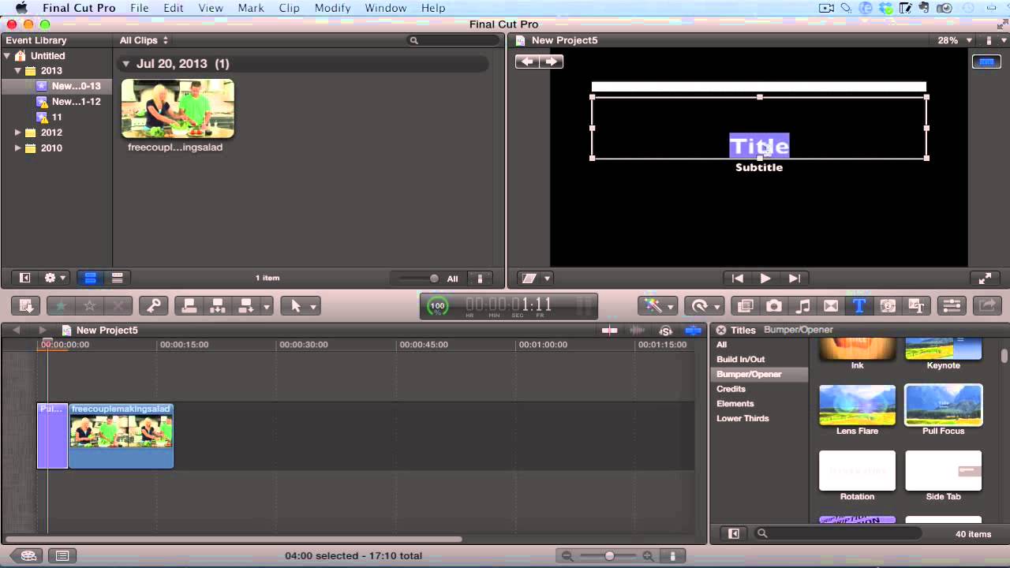Open the Inspector sliders icon
The height and width of the screenshot is (568, 1010).
[952, 306]
